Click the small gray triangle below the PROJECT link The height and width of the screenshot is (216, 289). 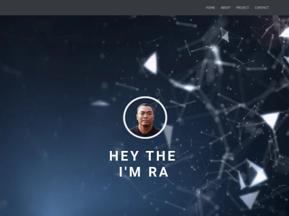[225, 36]
